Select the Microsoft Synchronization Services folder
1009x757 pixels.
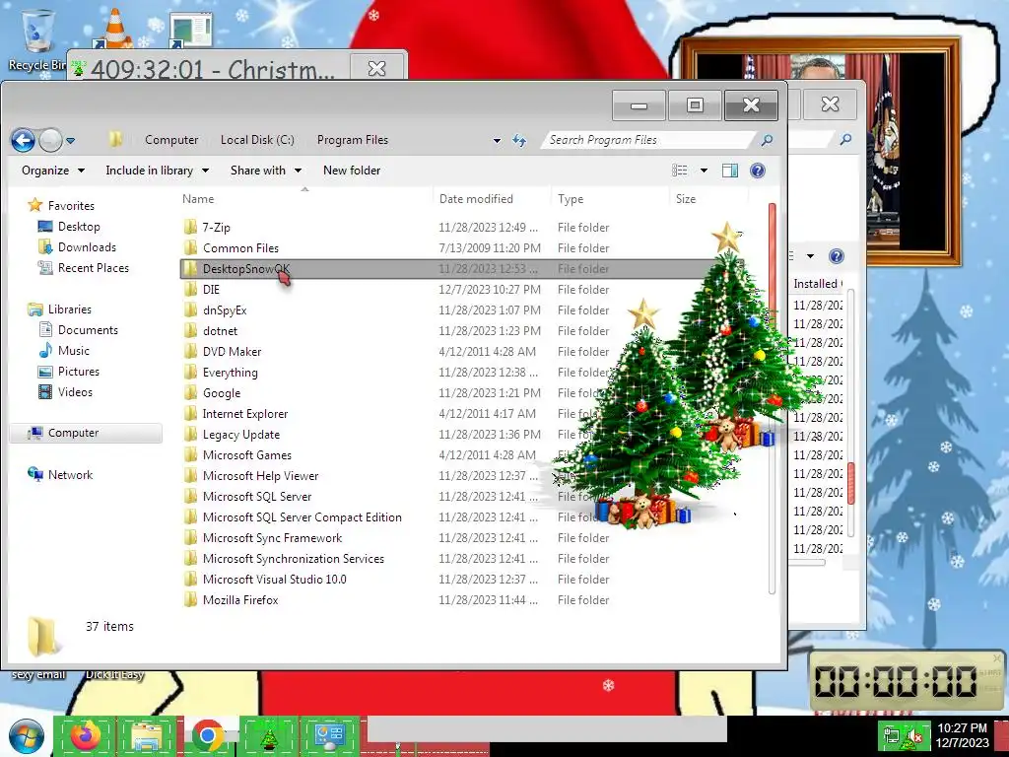pyautogui.click(x=293, y=558)
